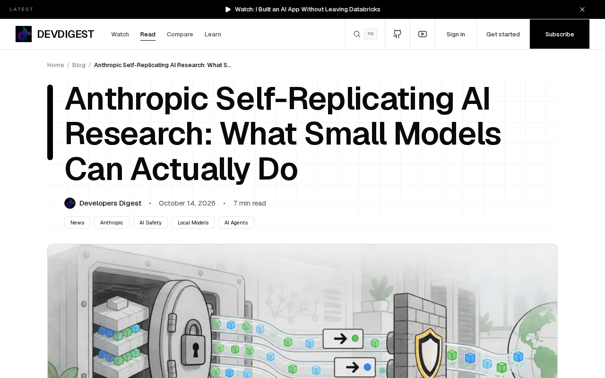
Task: Click the LATEST label in banner
Action: point(22,9)
